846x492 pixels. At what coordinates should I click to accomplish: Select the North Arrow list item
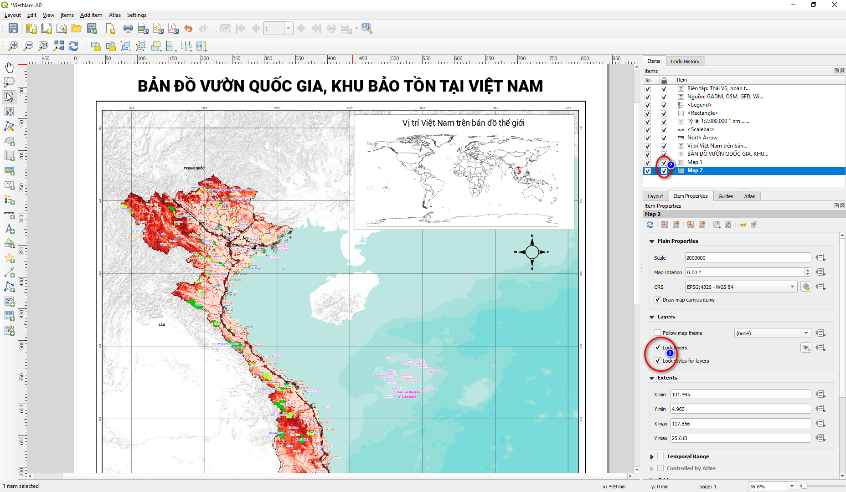702,138
